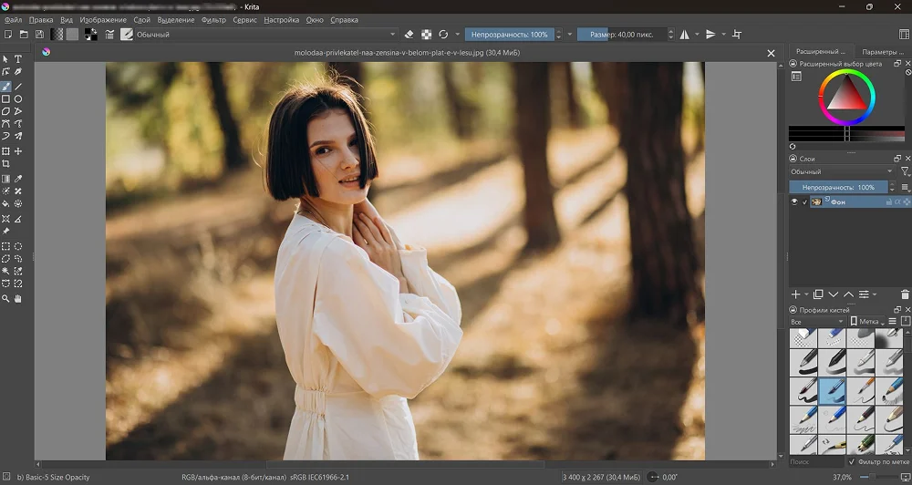Image resolution: width=912 pixels, height=485 pixels.
Task: Pick the Crop tool
Action: click(6, 164)
